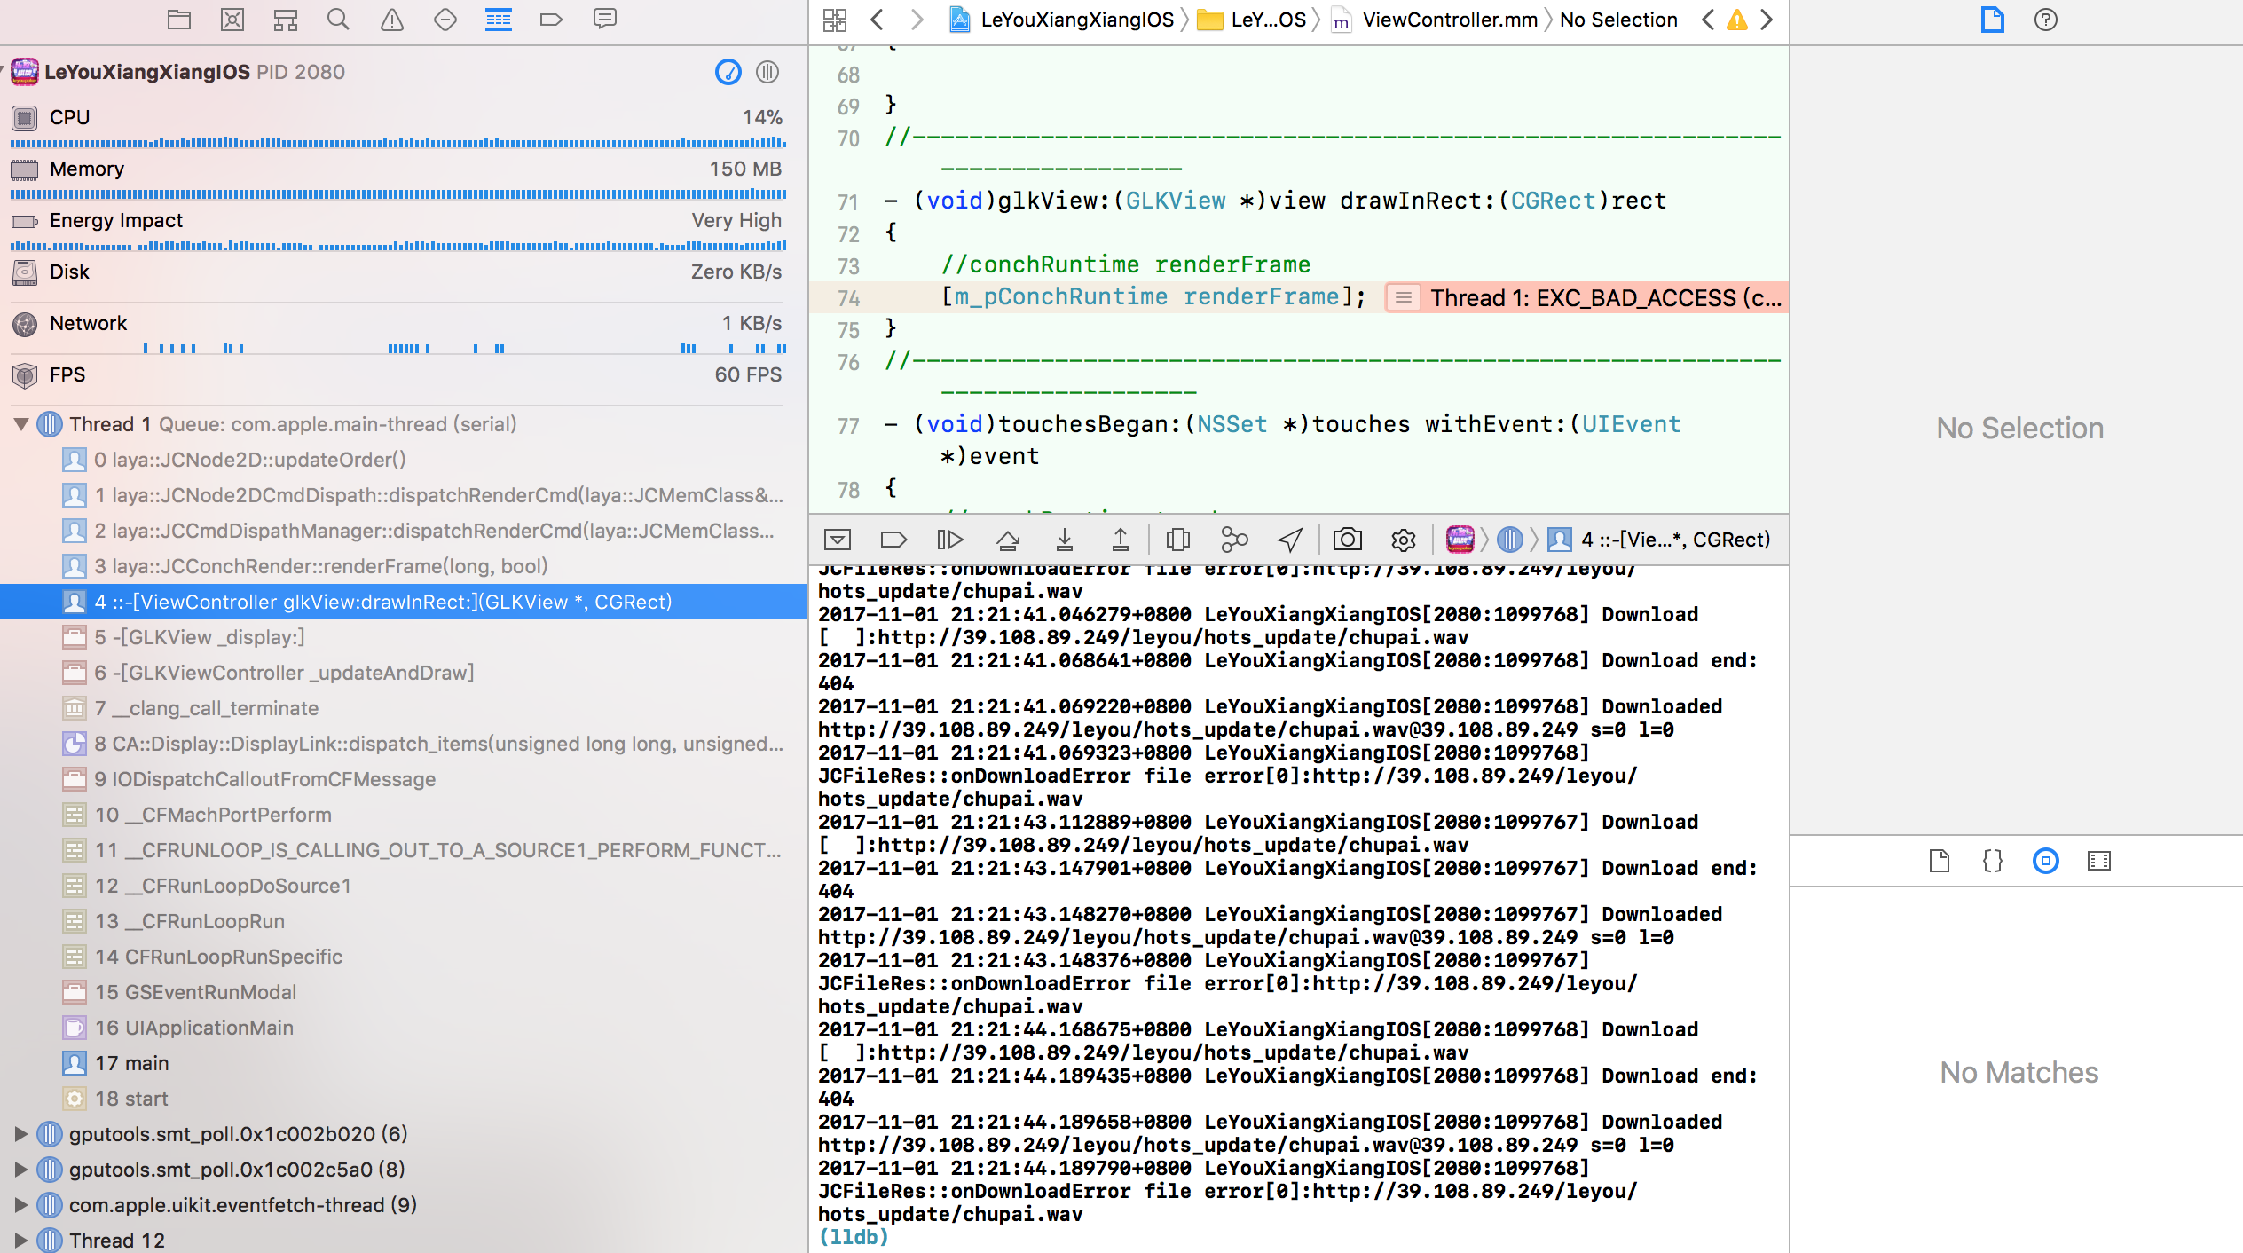
Task: Open Debug Memory Graph tool
Action: click(1234, 540)
